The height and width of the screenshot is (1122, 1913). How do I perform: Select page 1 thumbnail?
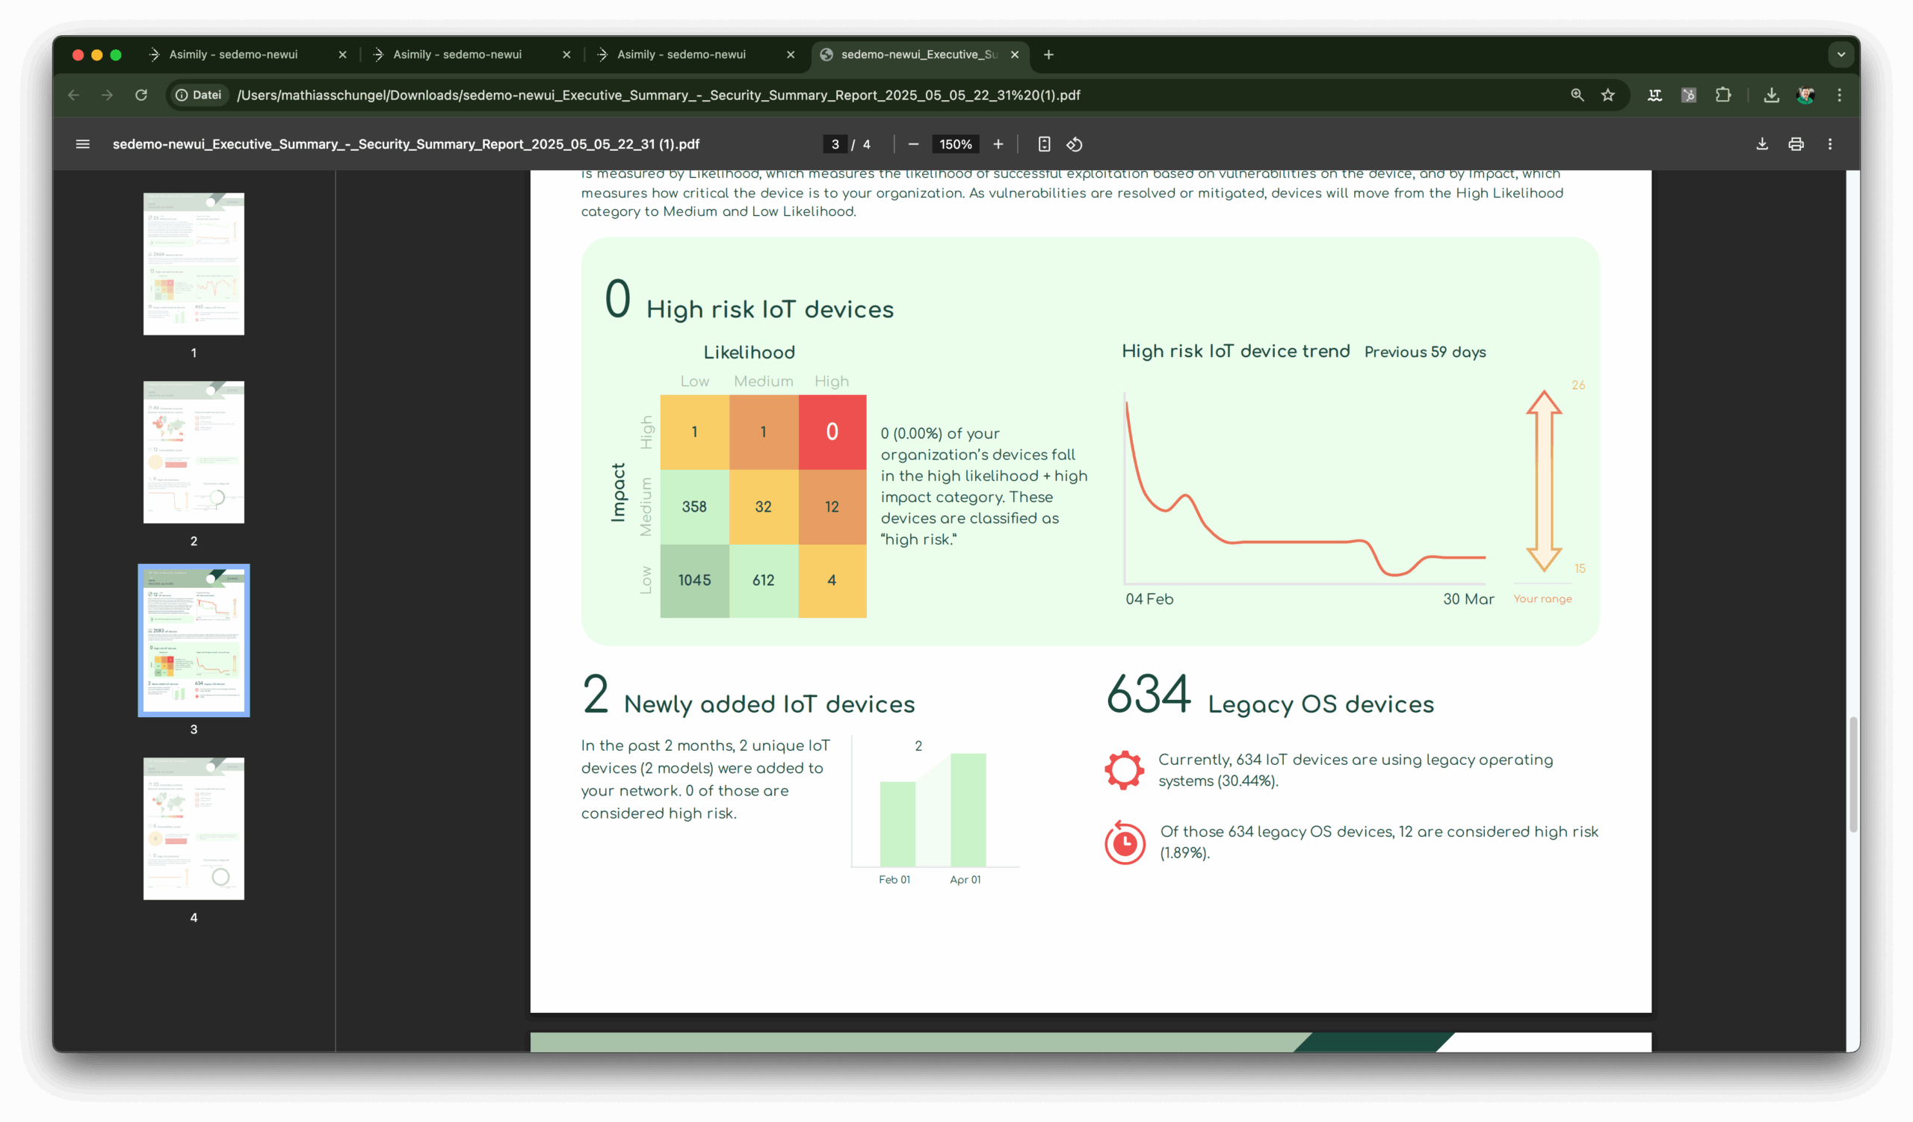point(194,263)
